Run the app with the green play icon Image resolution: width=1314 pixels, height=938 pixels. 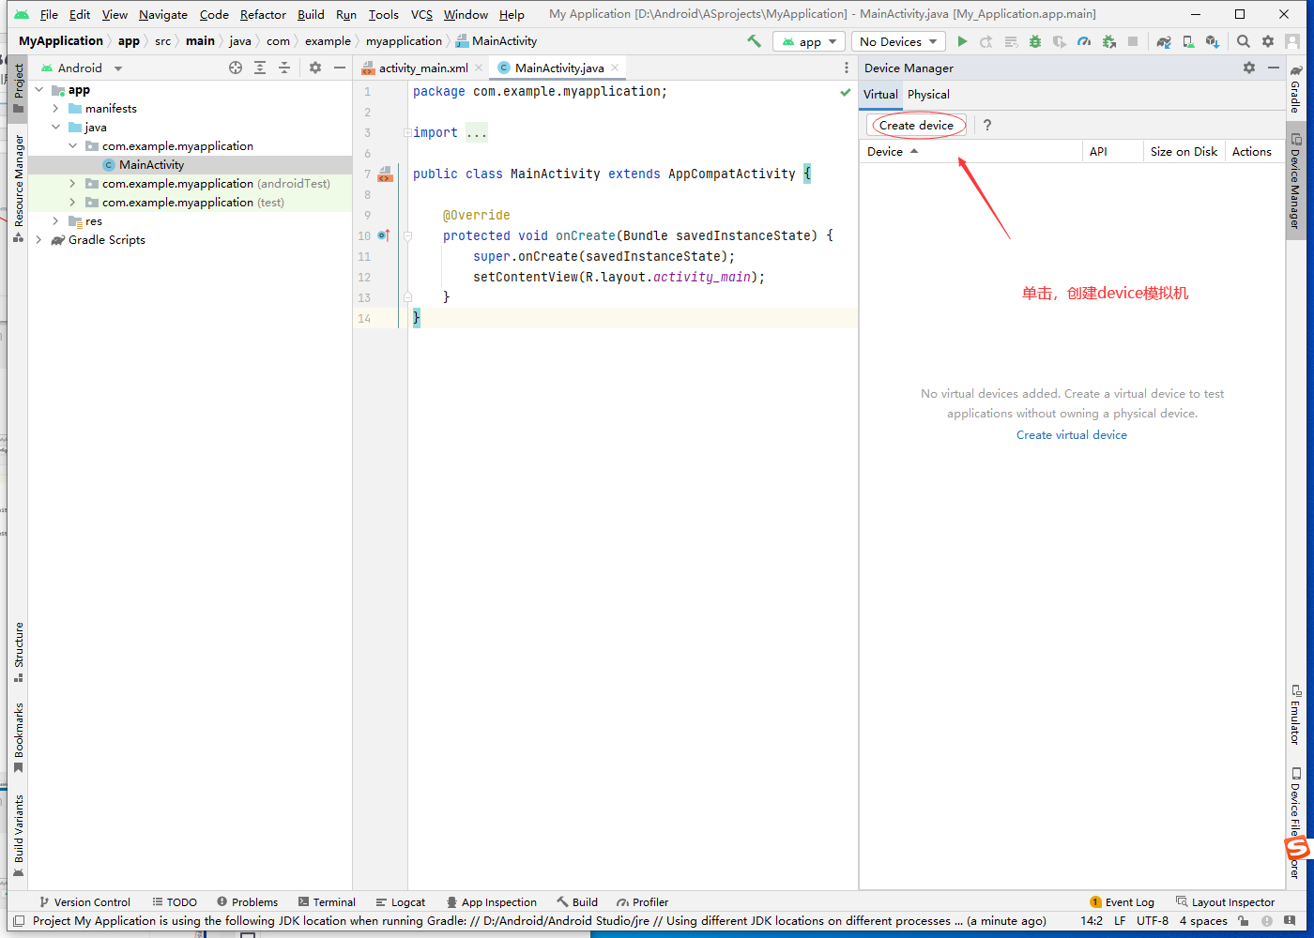tap(962, 41)
